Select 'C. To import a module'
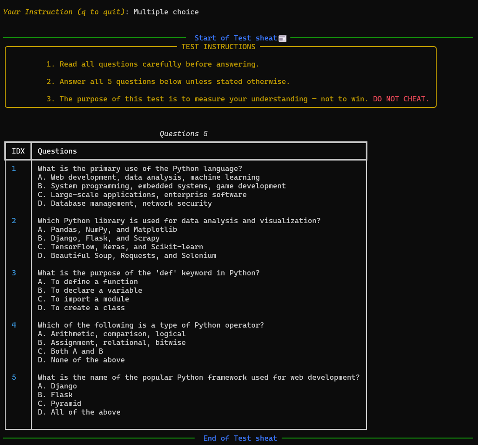Image resolution: width=478 pixels, height=445 pixels. [x=84, y=299]
